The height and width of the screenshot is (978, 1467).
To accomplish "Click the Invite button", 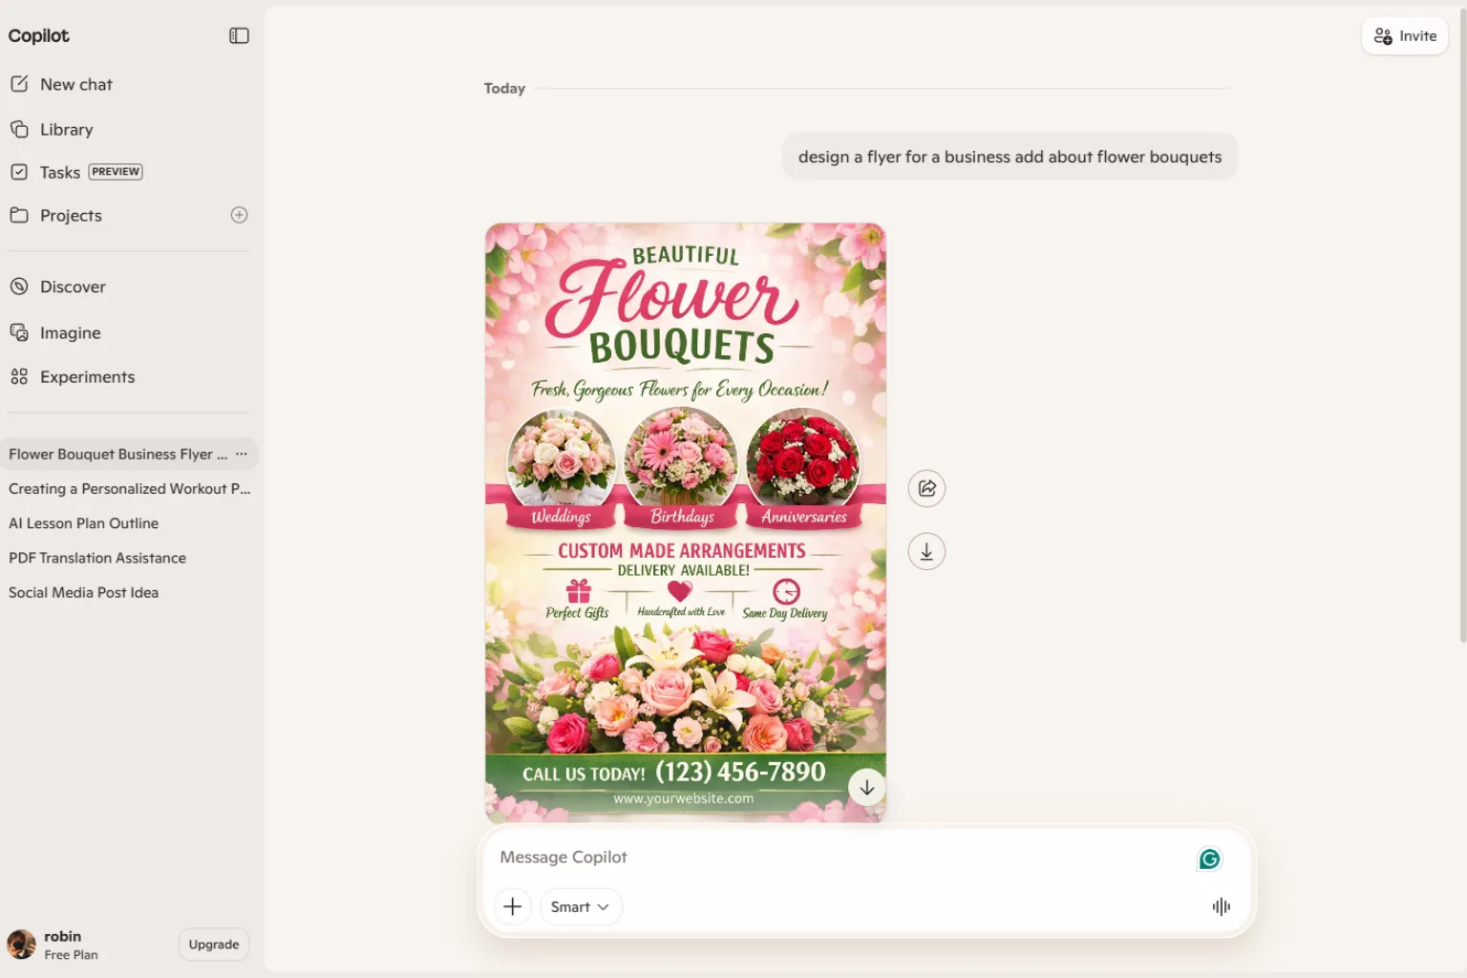I will (1405, 36).
